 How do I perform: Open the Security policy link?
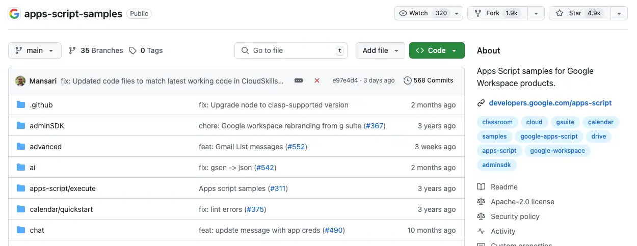[508, 216]
